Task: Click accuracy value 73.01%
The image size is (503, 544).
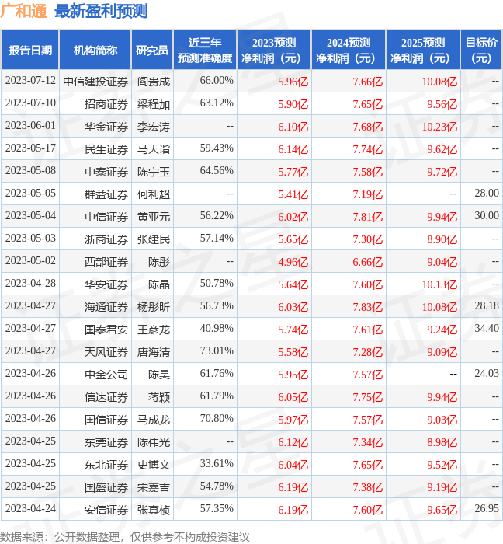Action: point(217,350)
